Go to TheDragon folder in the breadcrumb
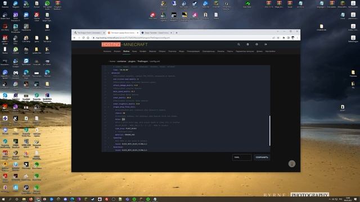360x202 pixels. pyautogui.click(x=142, y=61)
